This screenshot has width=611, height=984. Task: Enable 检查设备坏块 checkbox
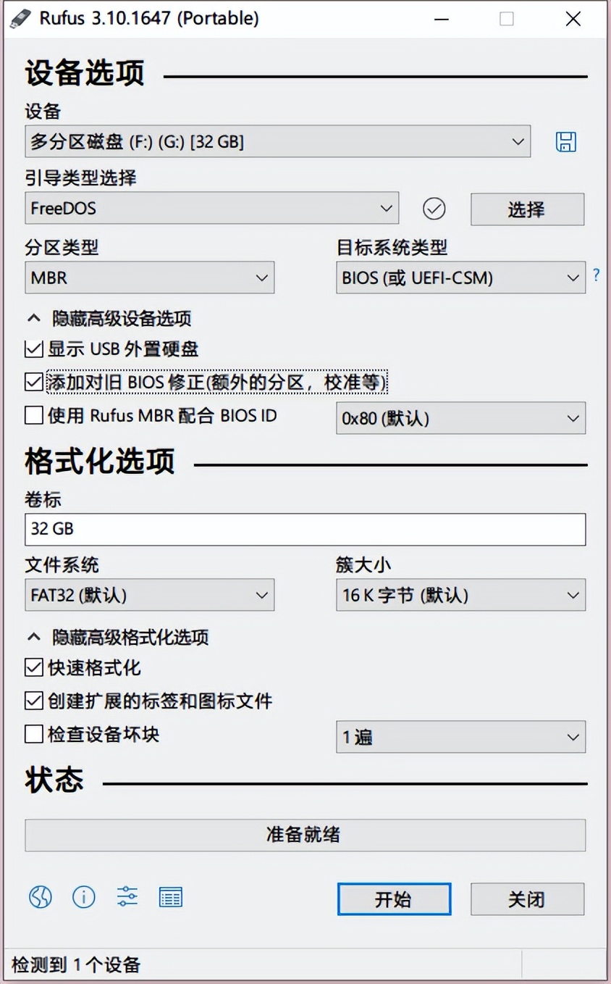[x=33, y=734]
